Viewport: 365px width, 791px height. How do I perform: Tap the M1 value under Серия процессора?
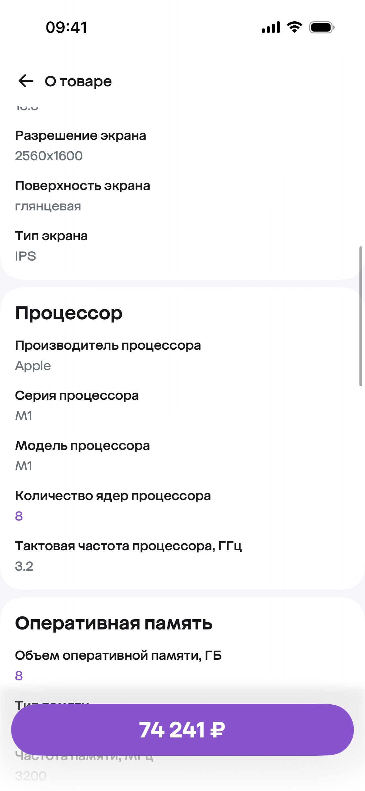(24, 416)
